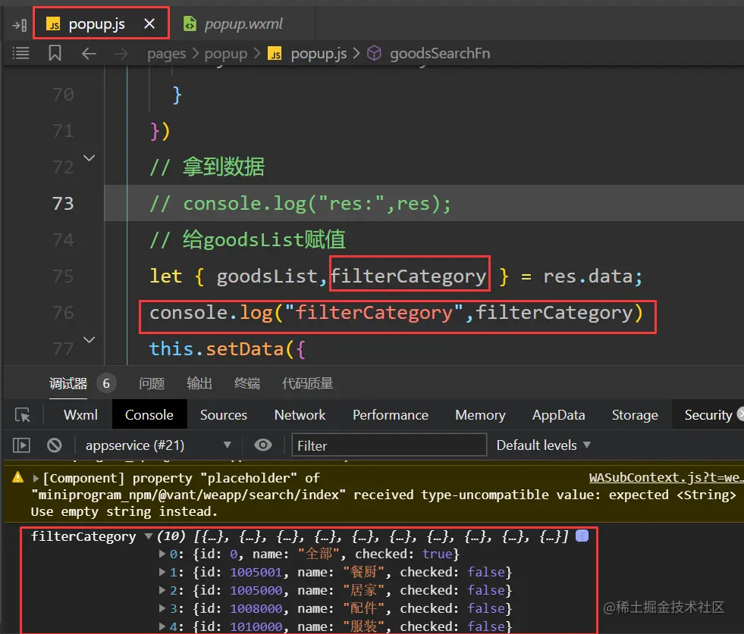Screen dimensions: 744x634
Task: Click the this.setData code on line 77
Action: tap(228, 349)
